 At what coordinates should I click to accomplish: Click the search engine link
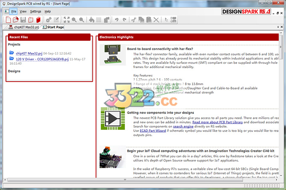click(x=183, y=127)
